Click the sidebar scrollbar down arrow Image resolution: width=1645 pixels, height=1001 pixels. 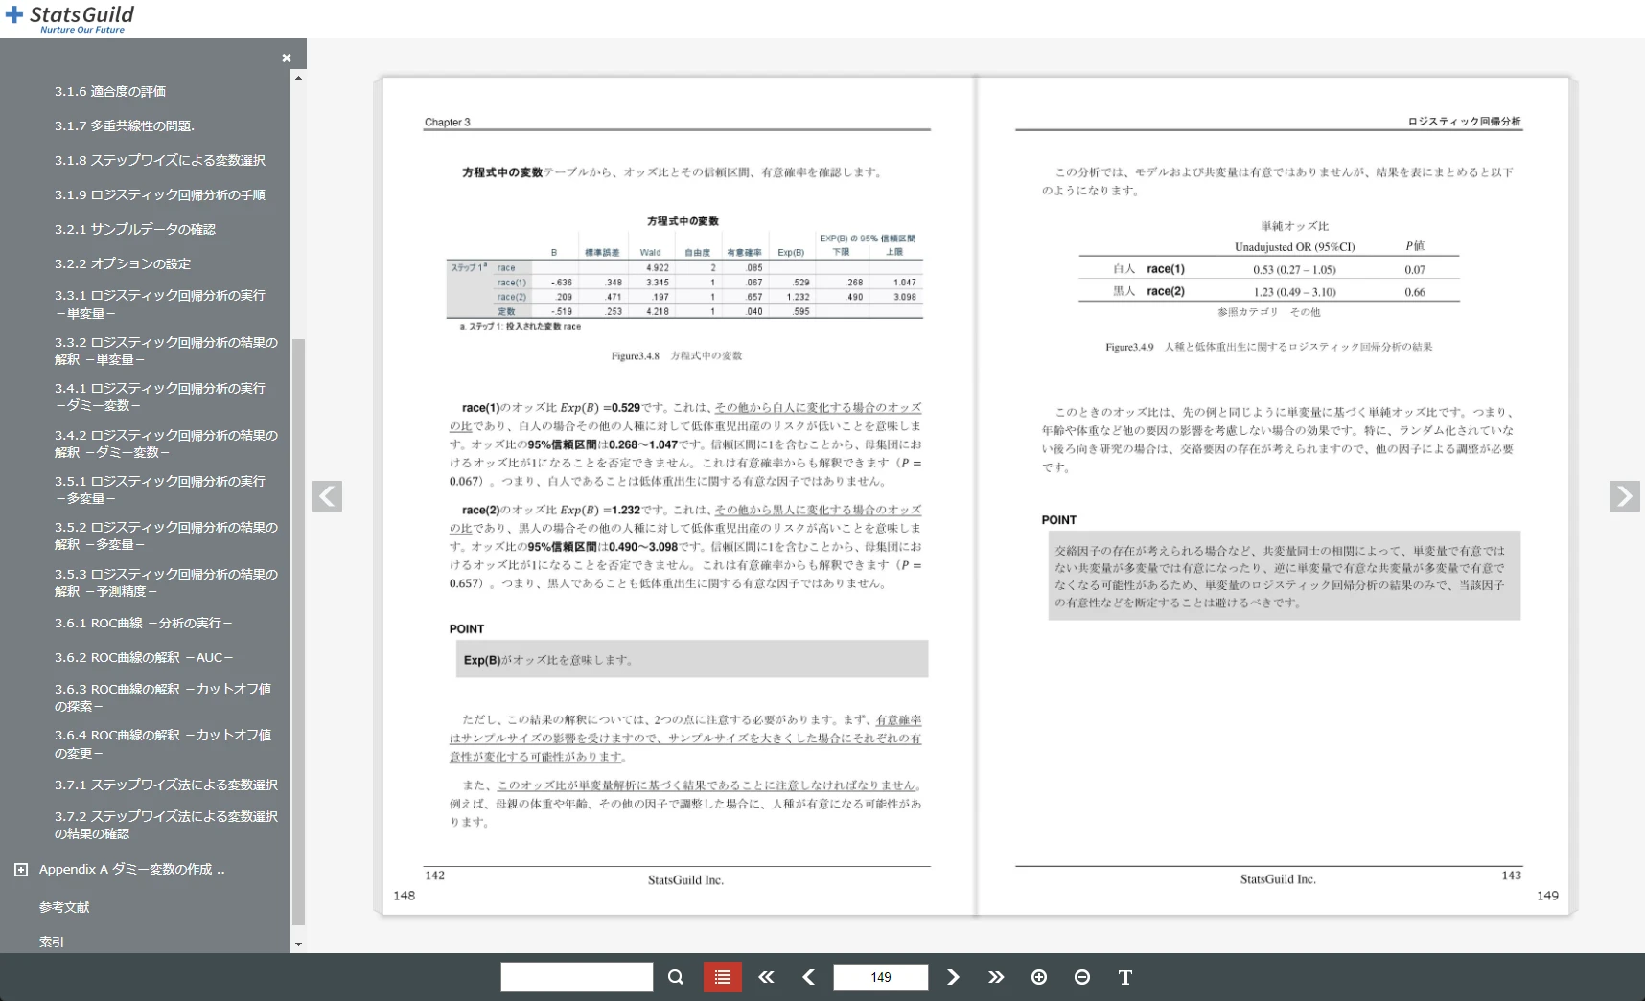pyautogui.click(x=298, y=944)
